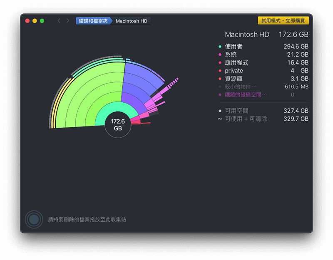Select the 使用者 row in the list
Image resolution: width=333 pixels, height=260 pixels.
tap(263, 47)
